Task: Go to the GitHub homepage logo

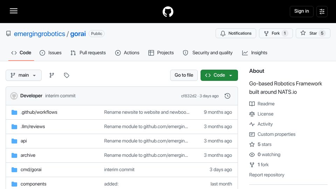Action: point(168,12)
